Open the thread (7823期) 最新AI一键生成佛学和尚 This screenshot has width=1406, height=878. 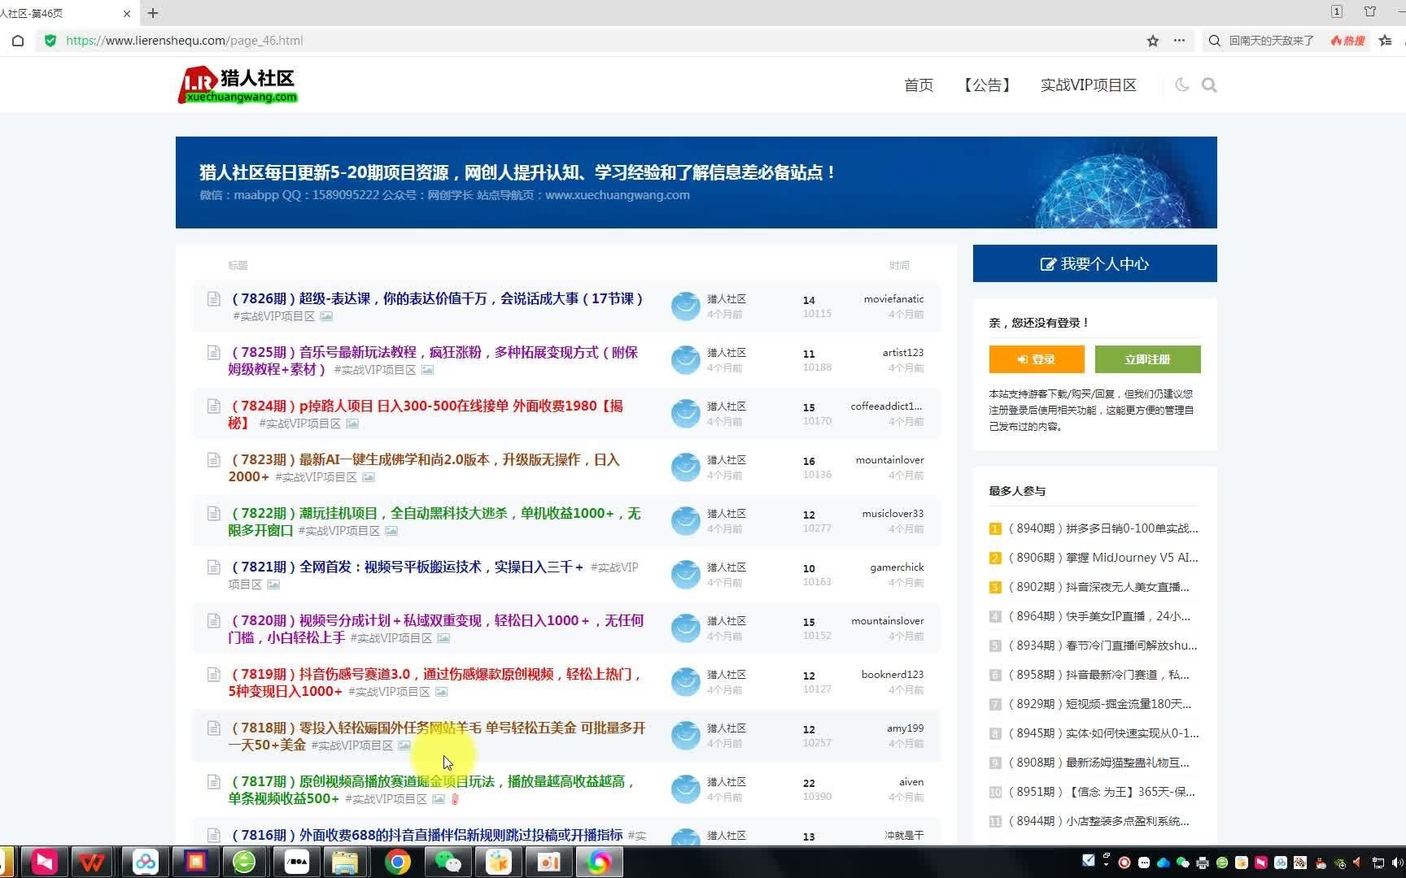point(424,467)
